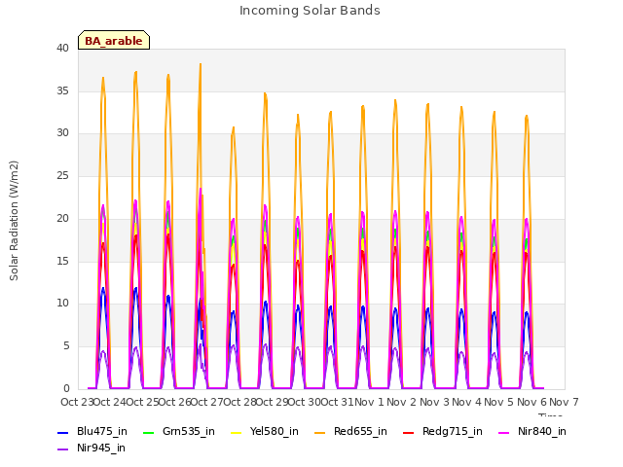This screenshot has height=467, width=623.
Task: Click the Nov 7 x-axis tick label
Action: point(564,403)
